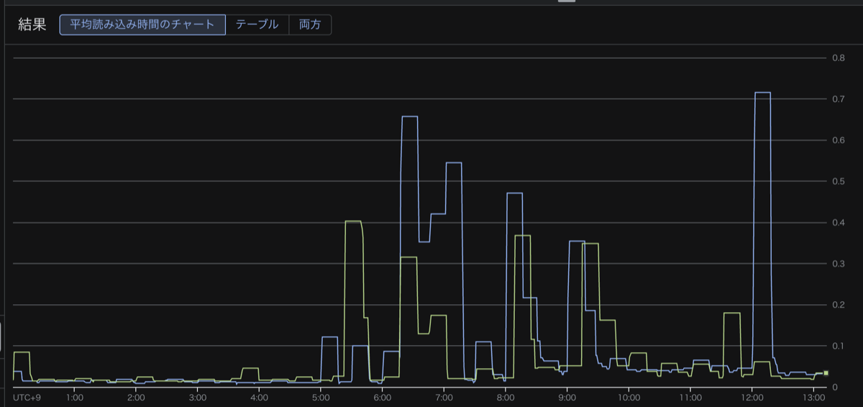Viewport: 863px width, 407px height.
Task: Click the panel resize handle at the top edge
Action: 567,1
